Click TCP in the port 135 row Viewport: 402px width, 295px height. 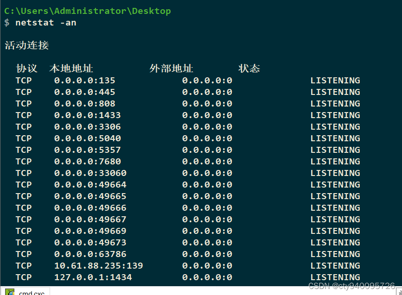[x=24, y=81]
